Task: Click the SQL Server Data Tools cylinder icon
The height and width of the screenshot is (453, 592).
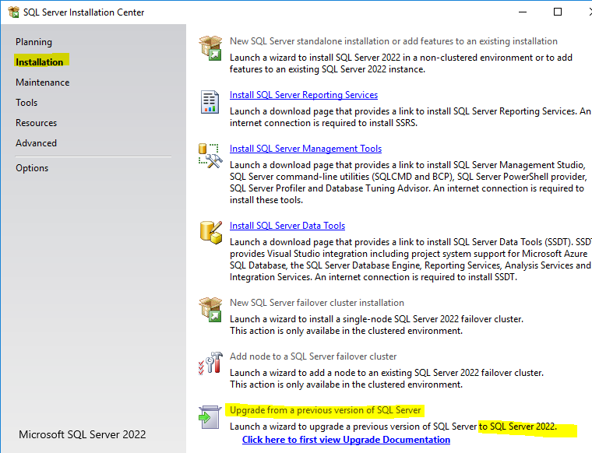Action: [x=210, y=233]
